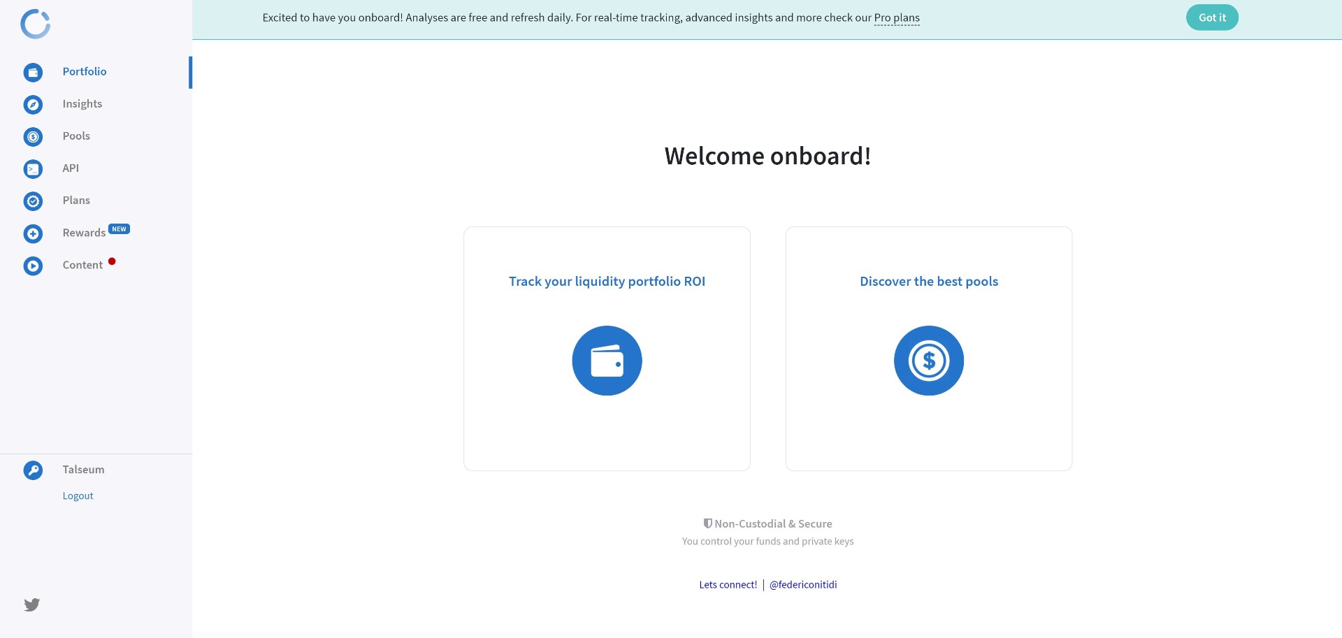Screen dimensions: 1342x638
Task: Go to the Pools section
Action: pos(76,136)
